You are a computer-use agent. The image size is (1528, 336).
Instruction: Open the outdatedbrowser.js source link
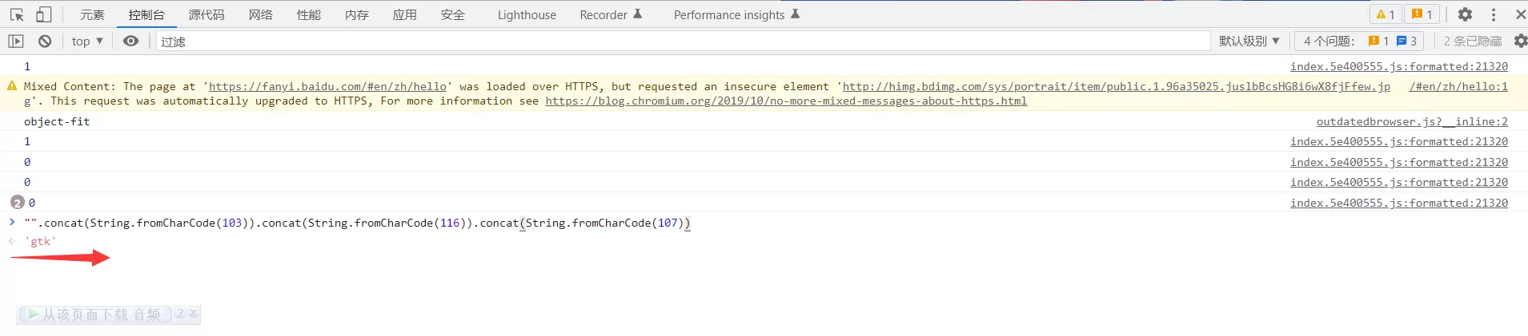point(1412,121)
